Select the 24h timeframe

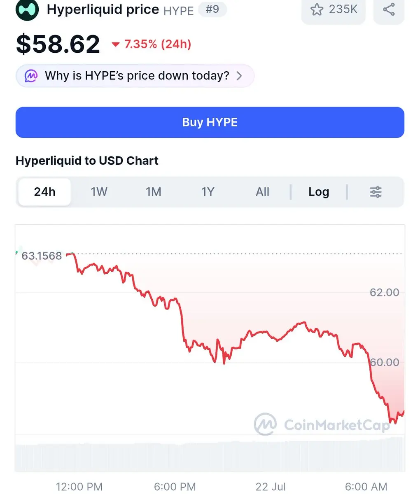click(44, 192)
